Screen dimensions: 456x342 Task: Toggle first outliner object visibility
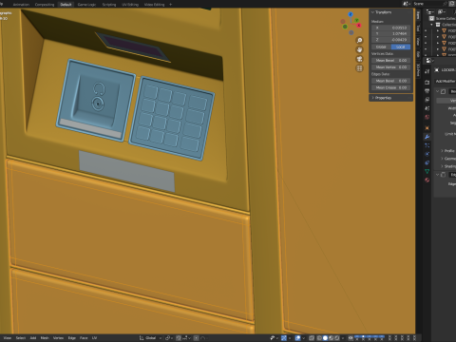point(426,30)
